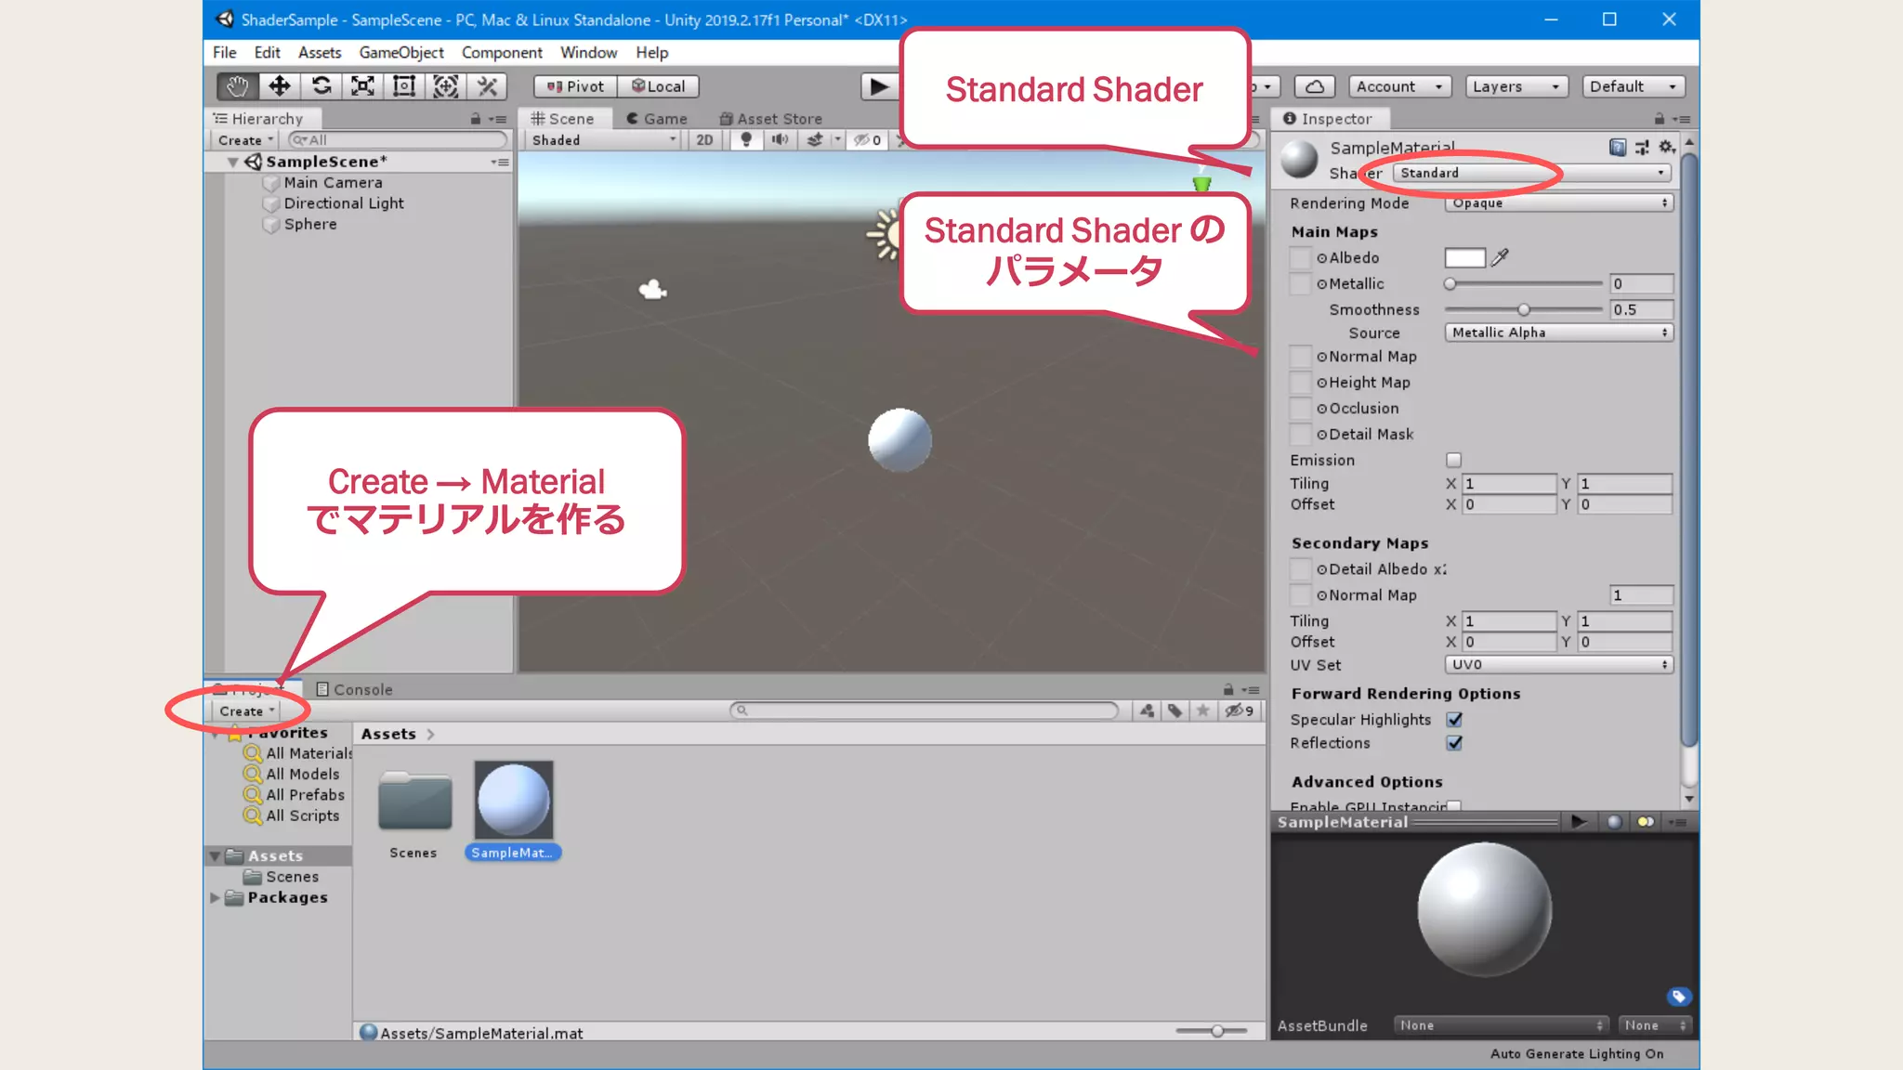This screenshot has height=1070, width=1903.
Task: Open the Component menu
Action: 502,53
